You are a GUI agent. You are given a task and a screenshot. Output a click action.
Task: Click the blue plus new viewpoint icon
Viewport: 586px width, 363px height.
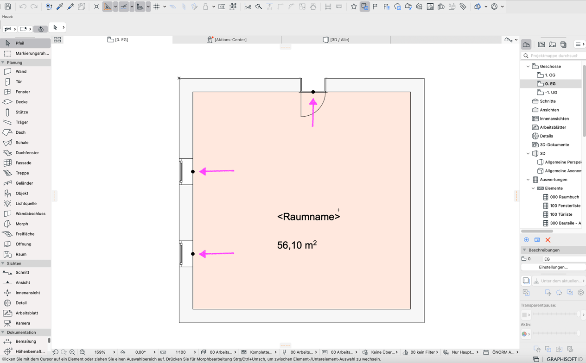point(526,240)
